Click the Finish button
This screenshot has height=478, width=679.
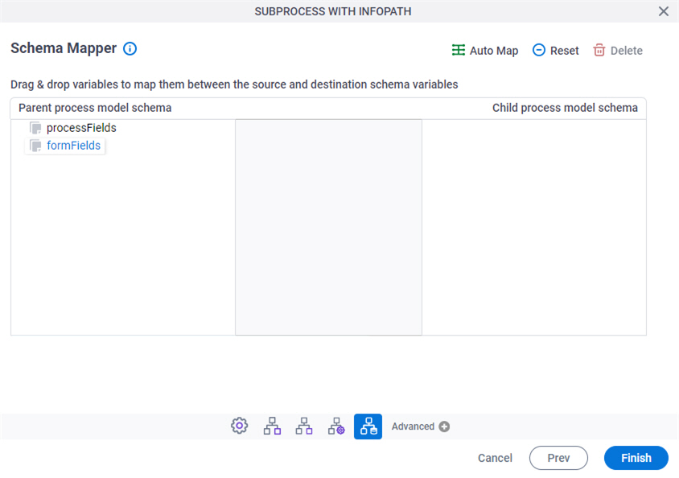pos(636,458)
